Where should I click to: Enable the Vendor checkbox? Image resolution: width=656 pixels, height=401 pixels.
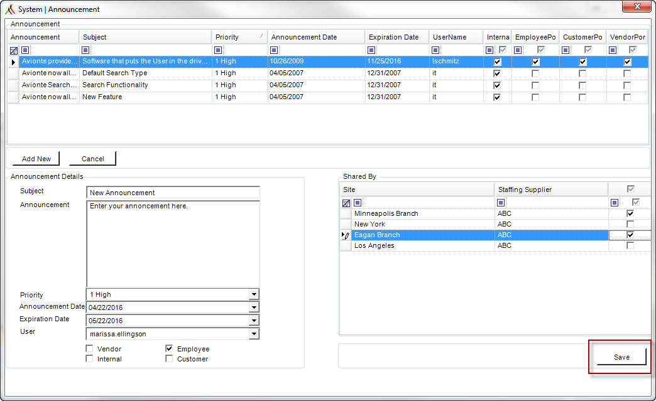point(89,348)
